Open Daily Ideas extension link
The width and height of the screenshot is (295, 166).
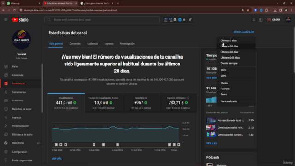point(18,143)
